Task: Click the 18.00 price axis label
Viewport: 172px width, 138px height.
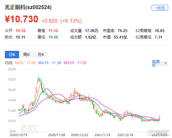Action: [12, 79]
